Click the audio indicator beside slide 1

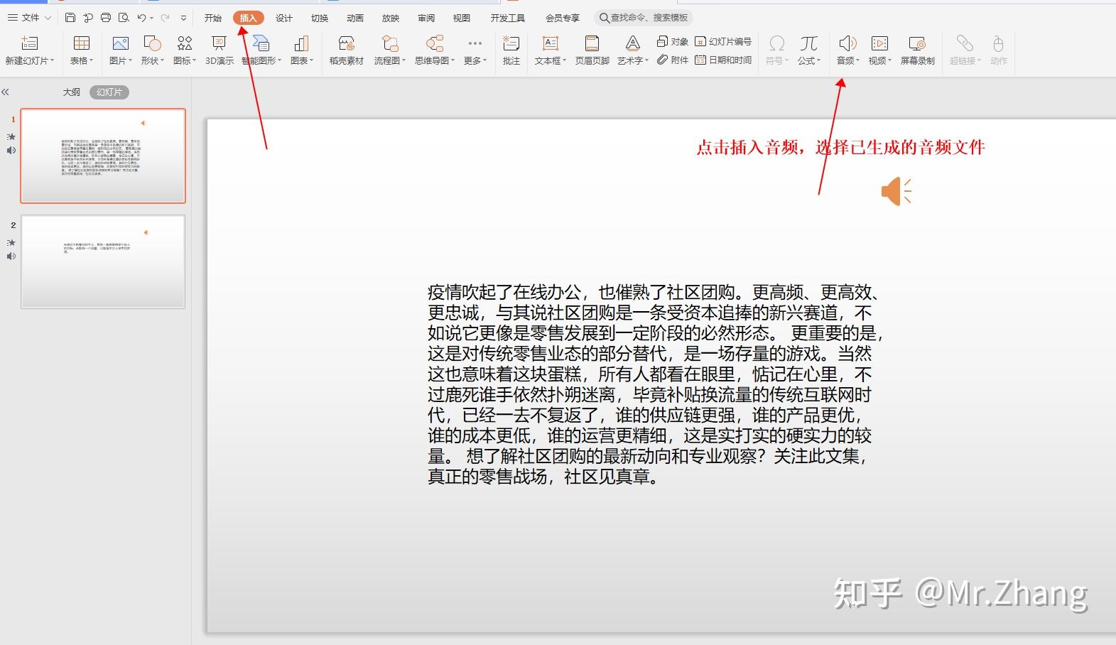(11, 150)
